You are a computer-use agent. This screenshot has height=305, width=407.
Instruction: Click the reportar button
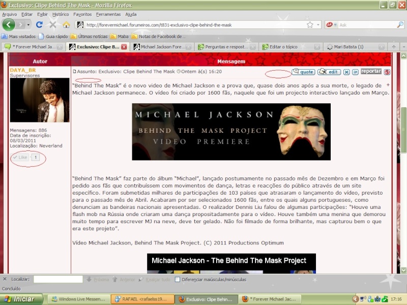coord(371,71)
